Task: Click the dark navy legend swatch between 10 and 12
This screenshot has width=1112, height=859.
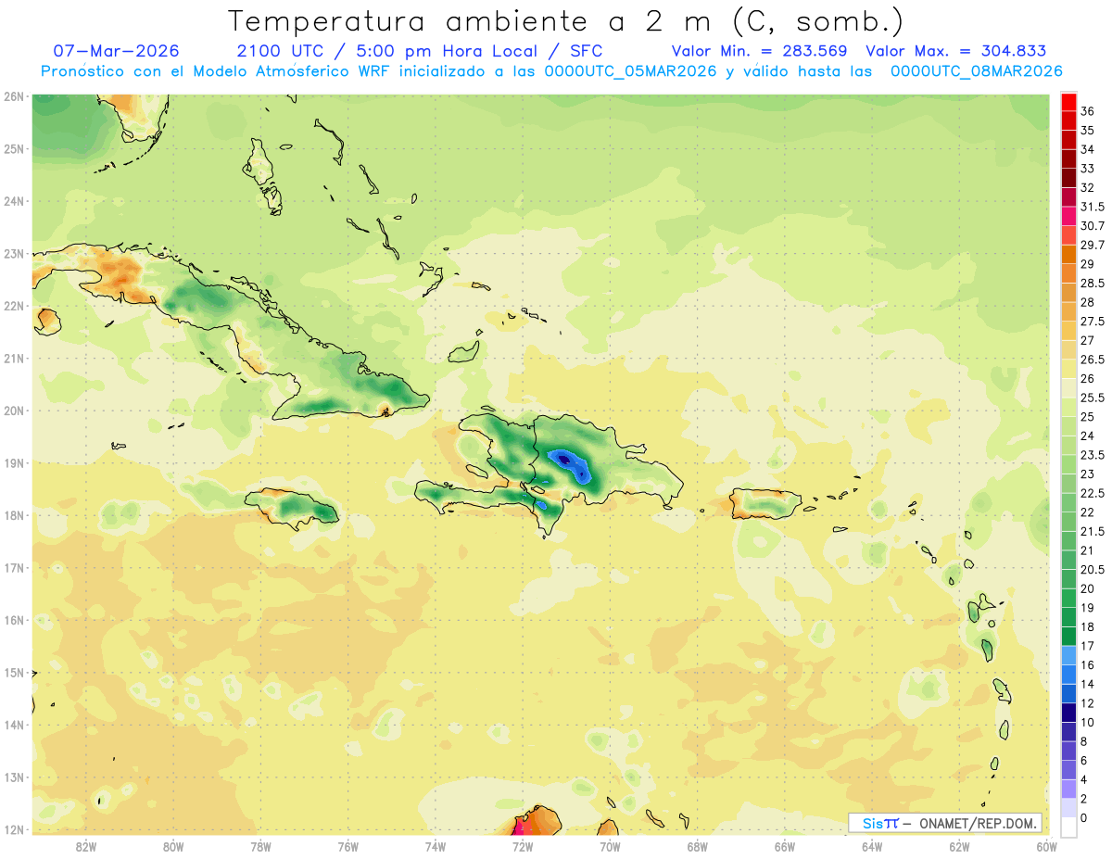Action: click(1068, 712)
